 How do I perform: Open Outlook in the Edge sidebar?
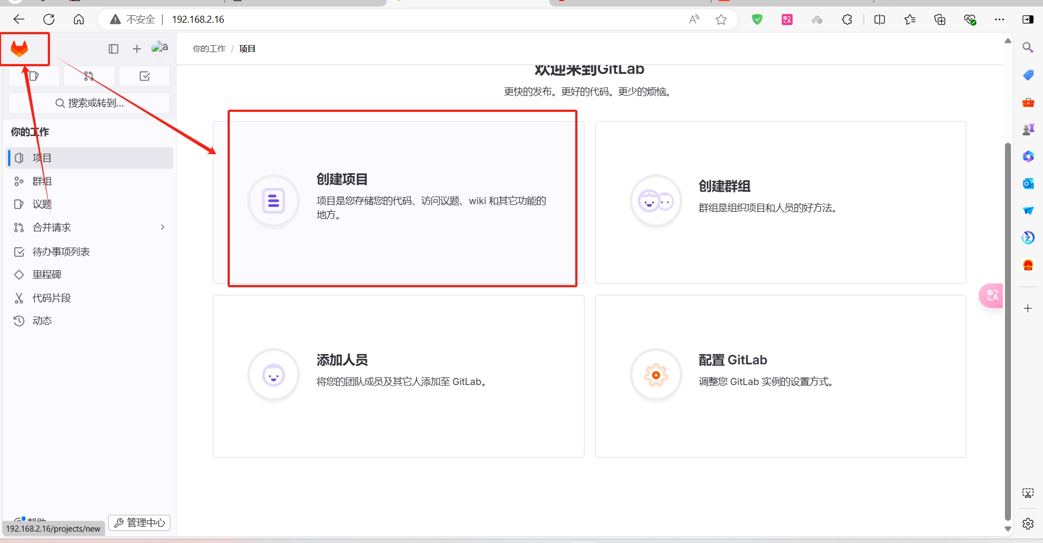1028,184
